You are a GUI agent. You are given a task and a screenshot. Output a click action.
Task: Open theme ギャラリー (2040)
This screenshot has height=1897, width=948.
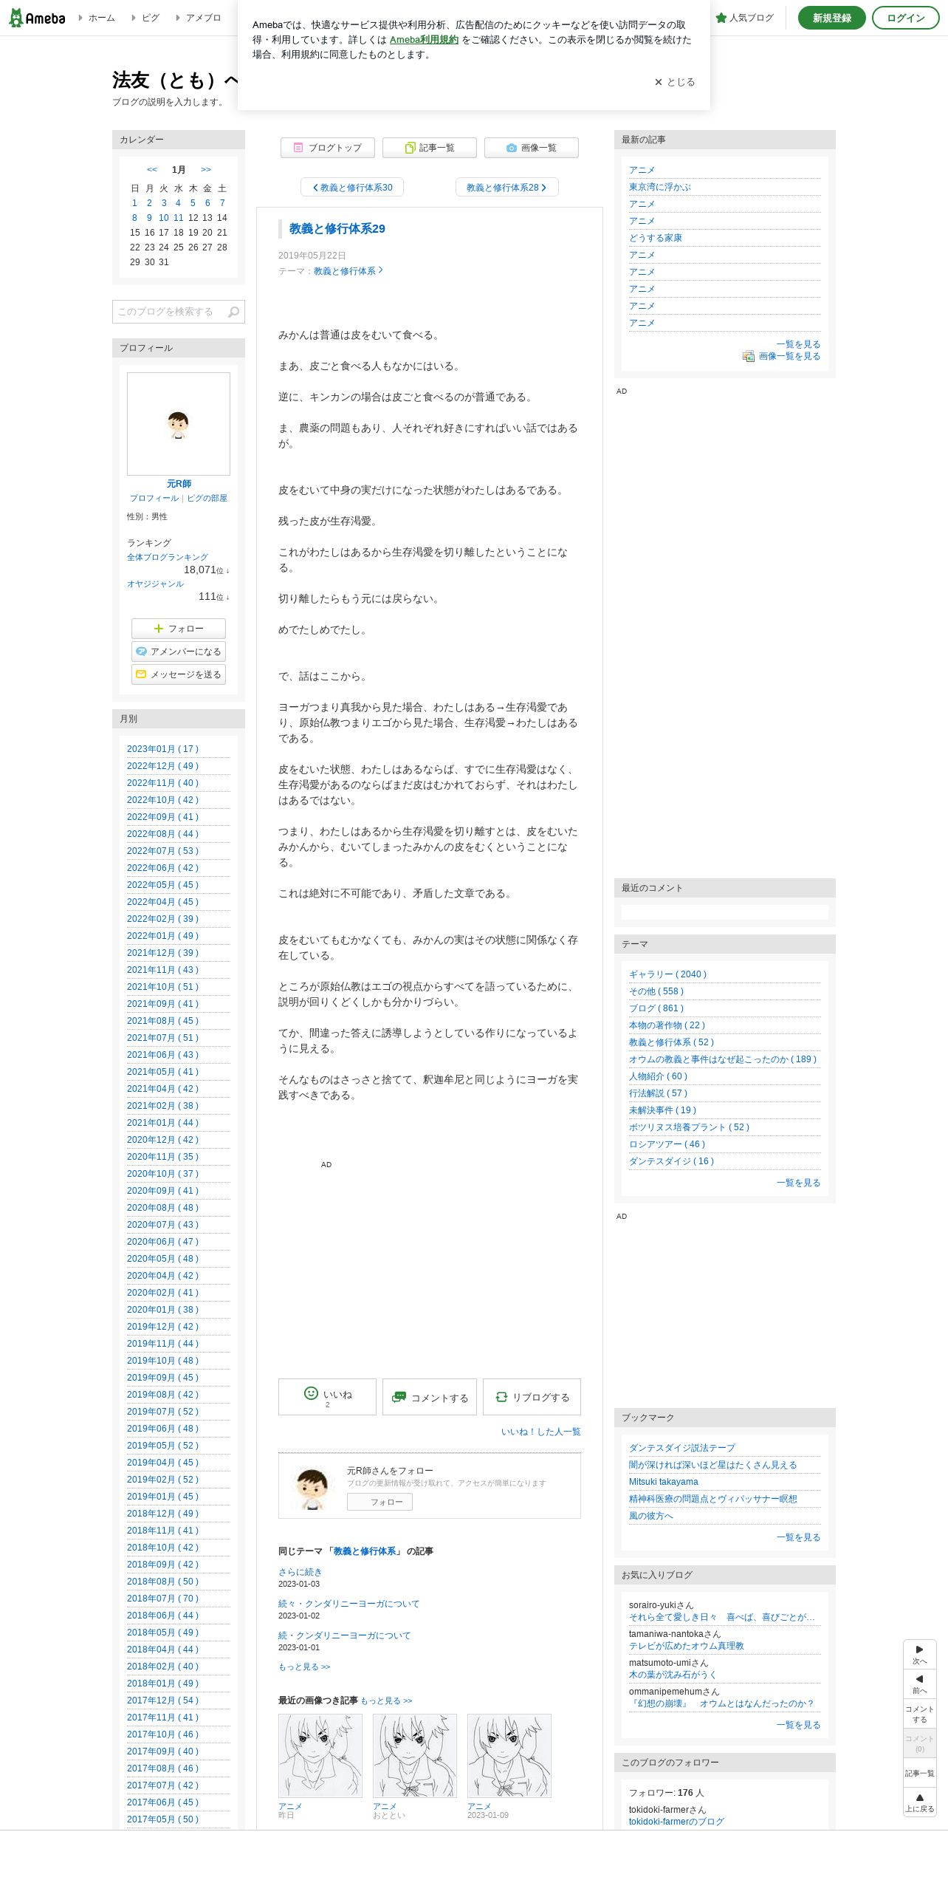click(x=667, y=974)
